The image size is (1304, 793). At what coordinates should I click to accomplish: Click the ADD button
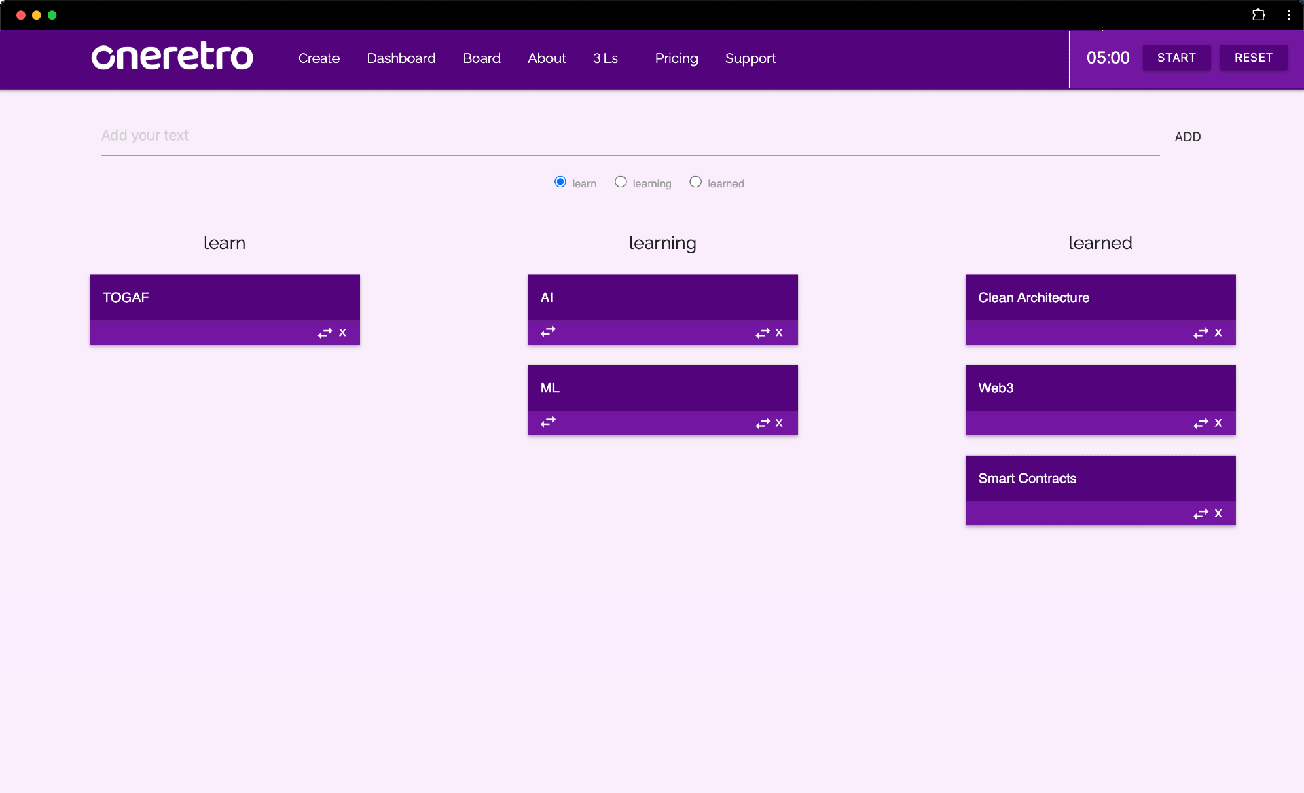coord(1187,136)
